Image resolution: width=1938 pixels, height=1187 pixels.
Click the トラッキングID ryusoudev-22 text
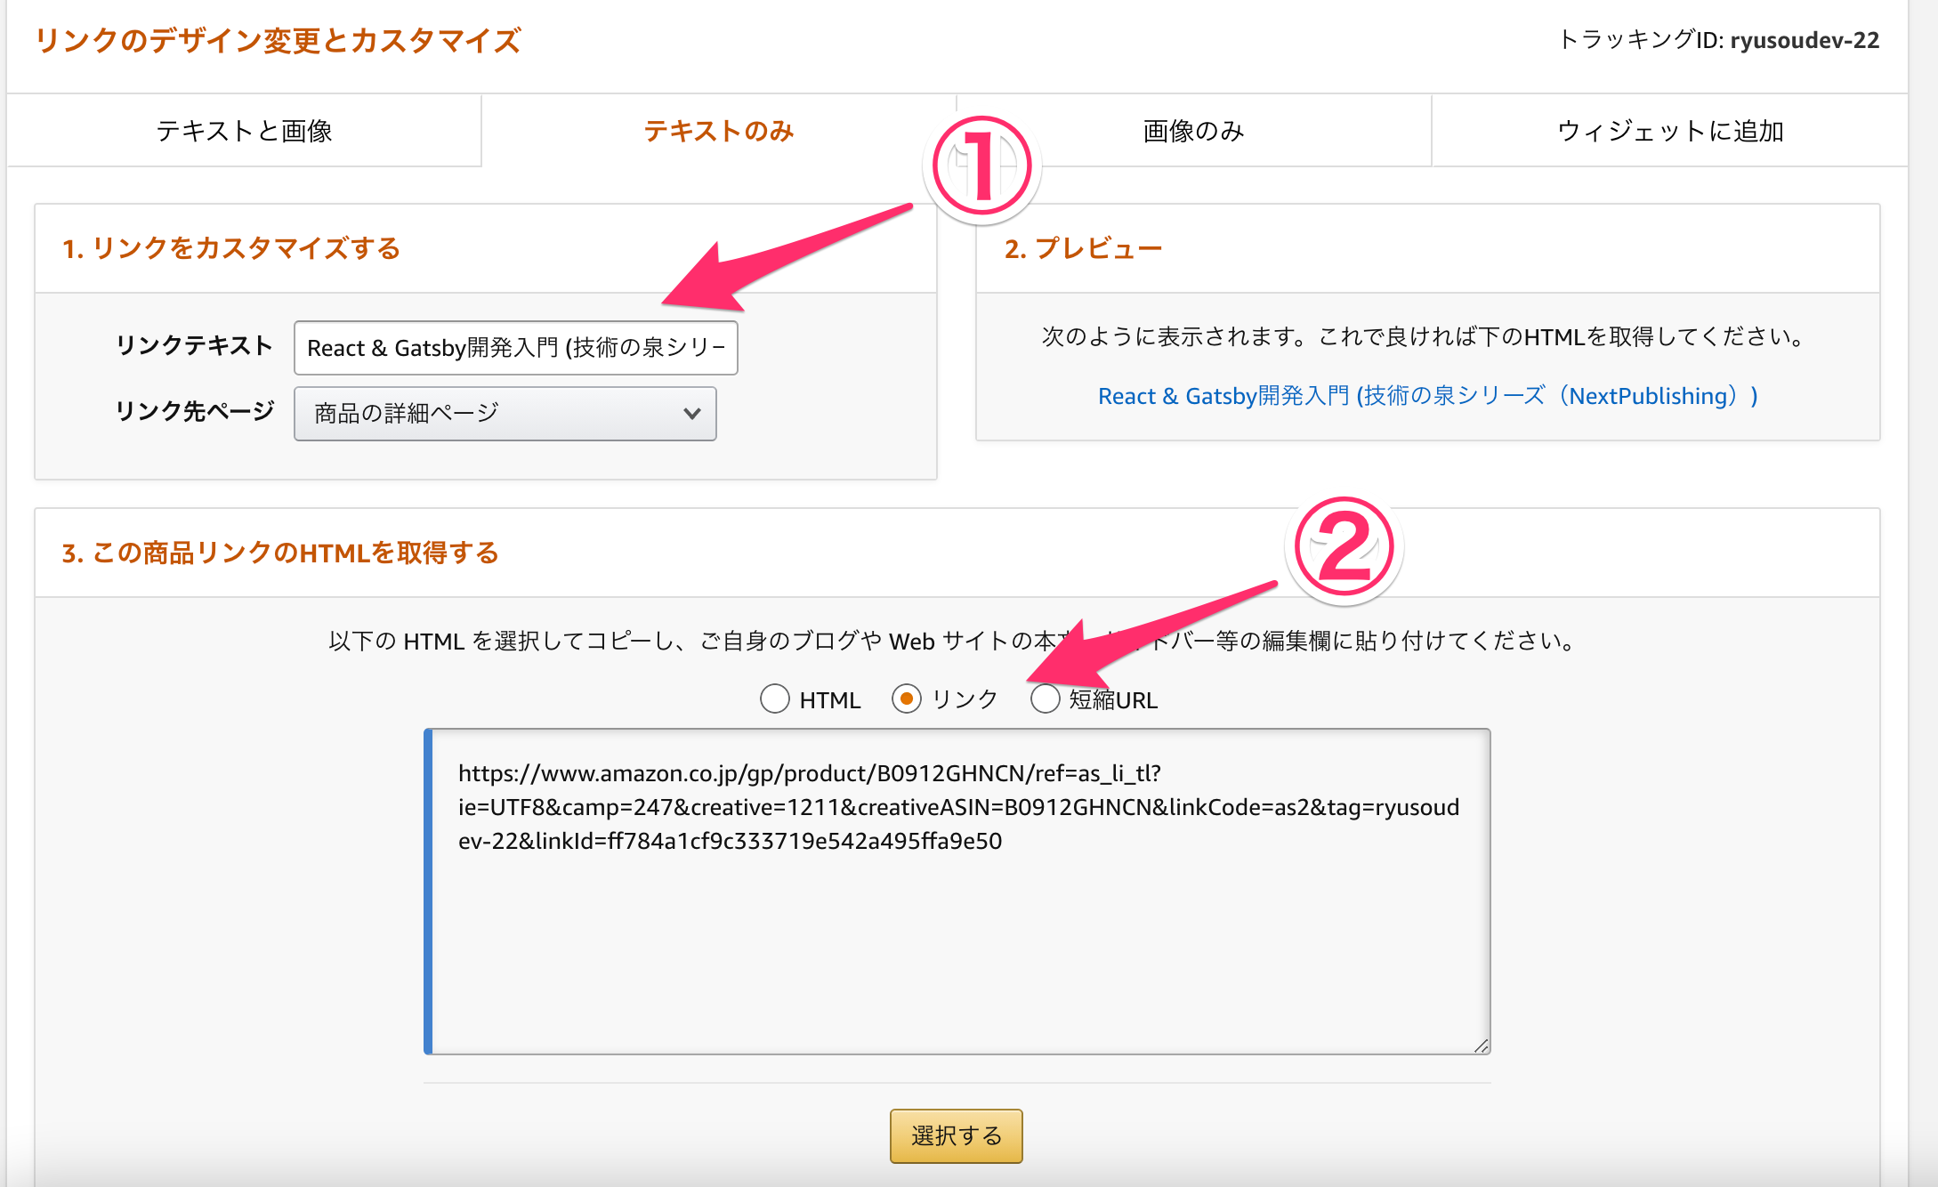point(1718,40)
